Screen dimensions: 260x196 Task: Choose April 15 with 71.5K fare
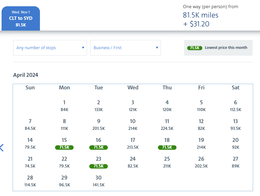[64, 144]
